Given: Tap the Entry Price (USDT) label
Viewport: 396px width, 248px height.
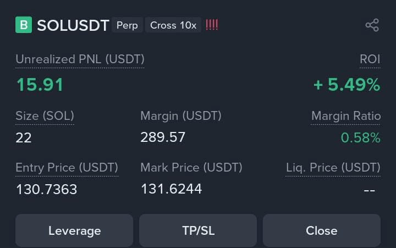Looking at the screenshot, I should 67,168.
